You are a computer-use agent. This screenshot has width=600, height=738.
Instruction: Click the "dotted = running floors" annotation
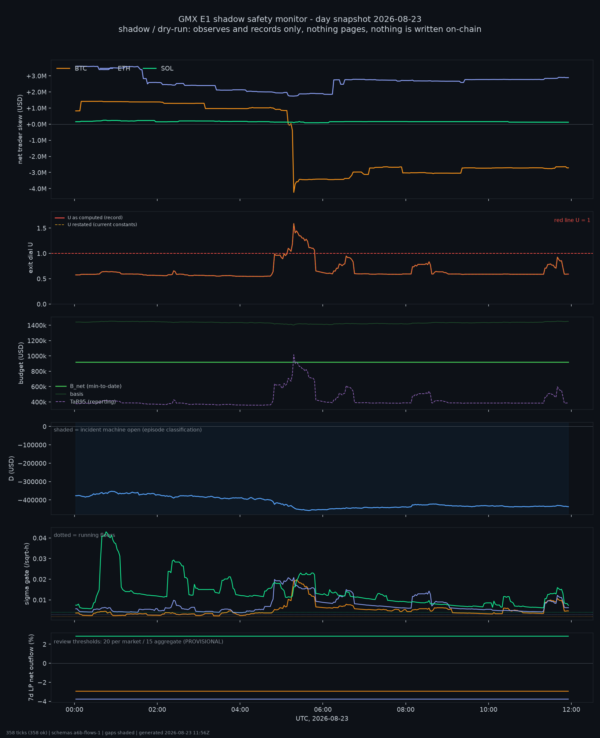click(x=84, y=535)
